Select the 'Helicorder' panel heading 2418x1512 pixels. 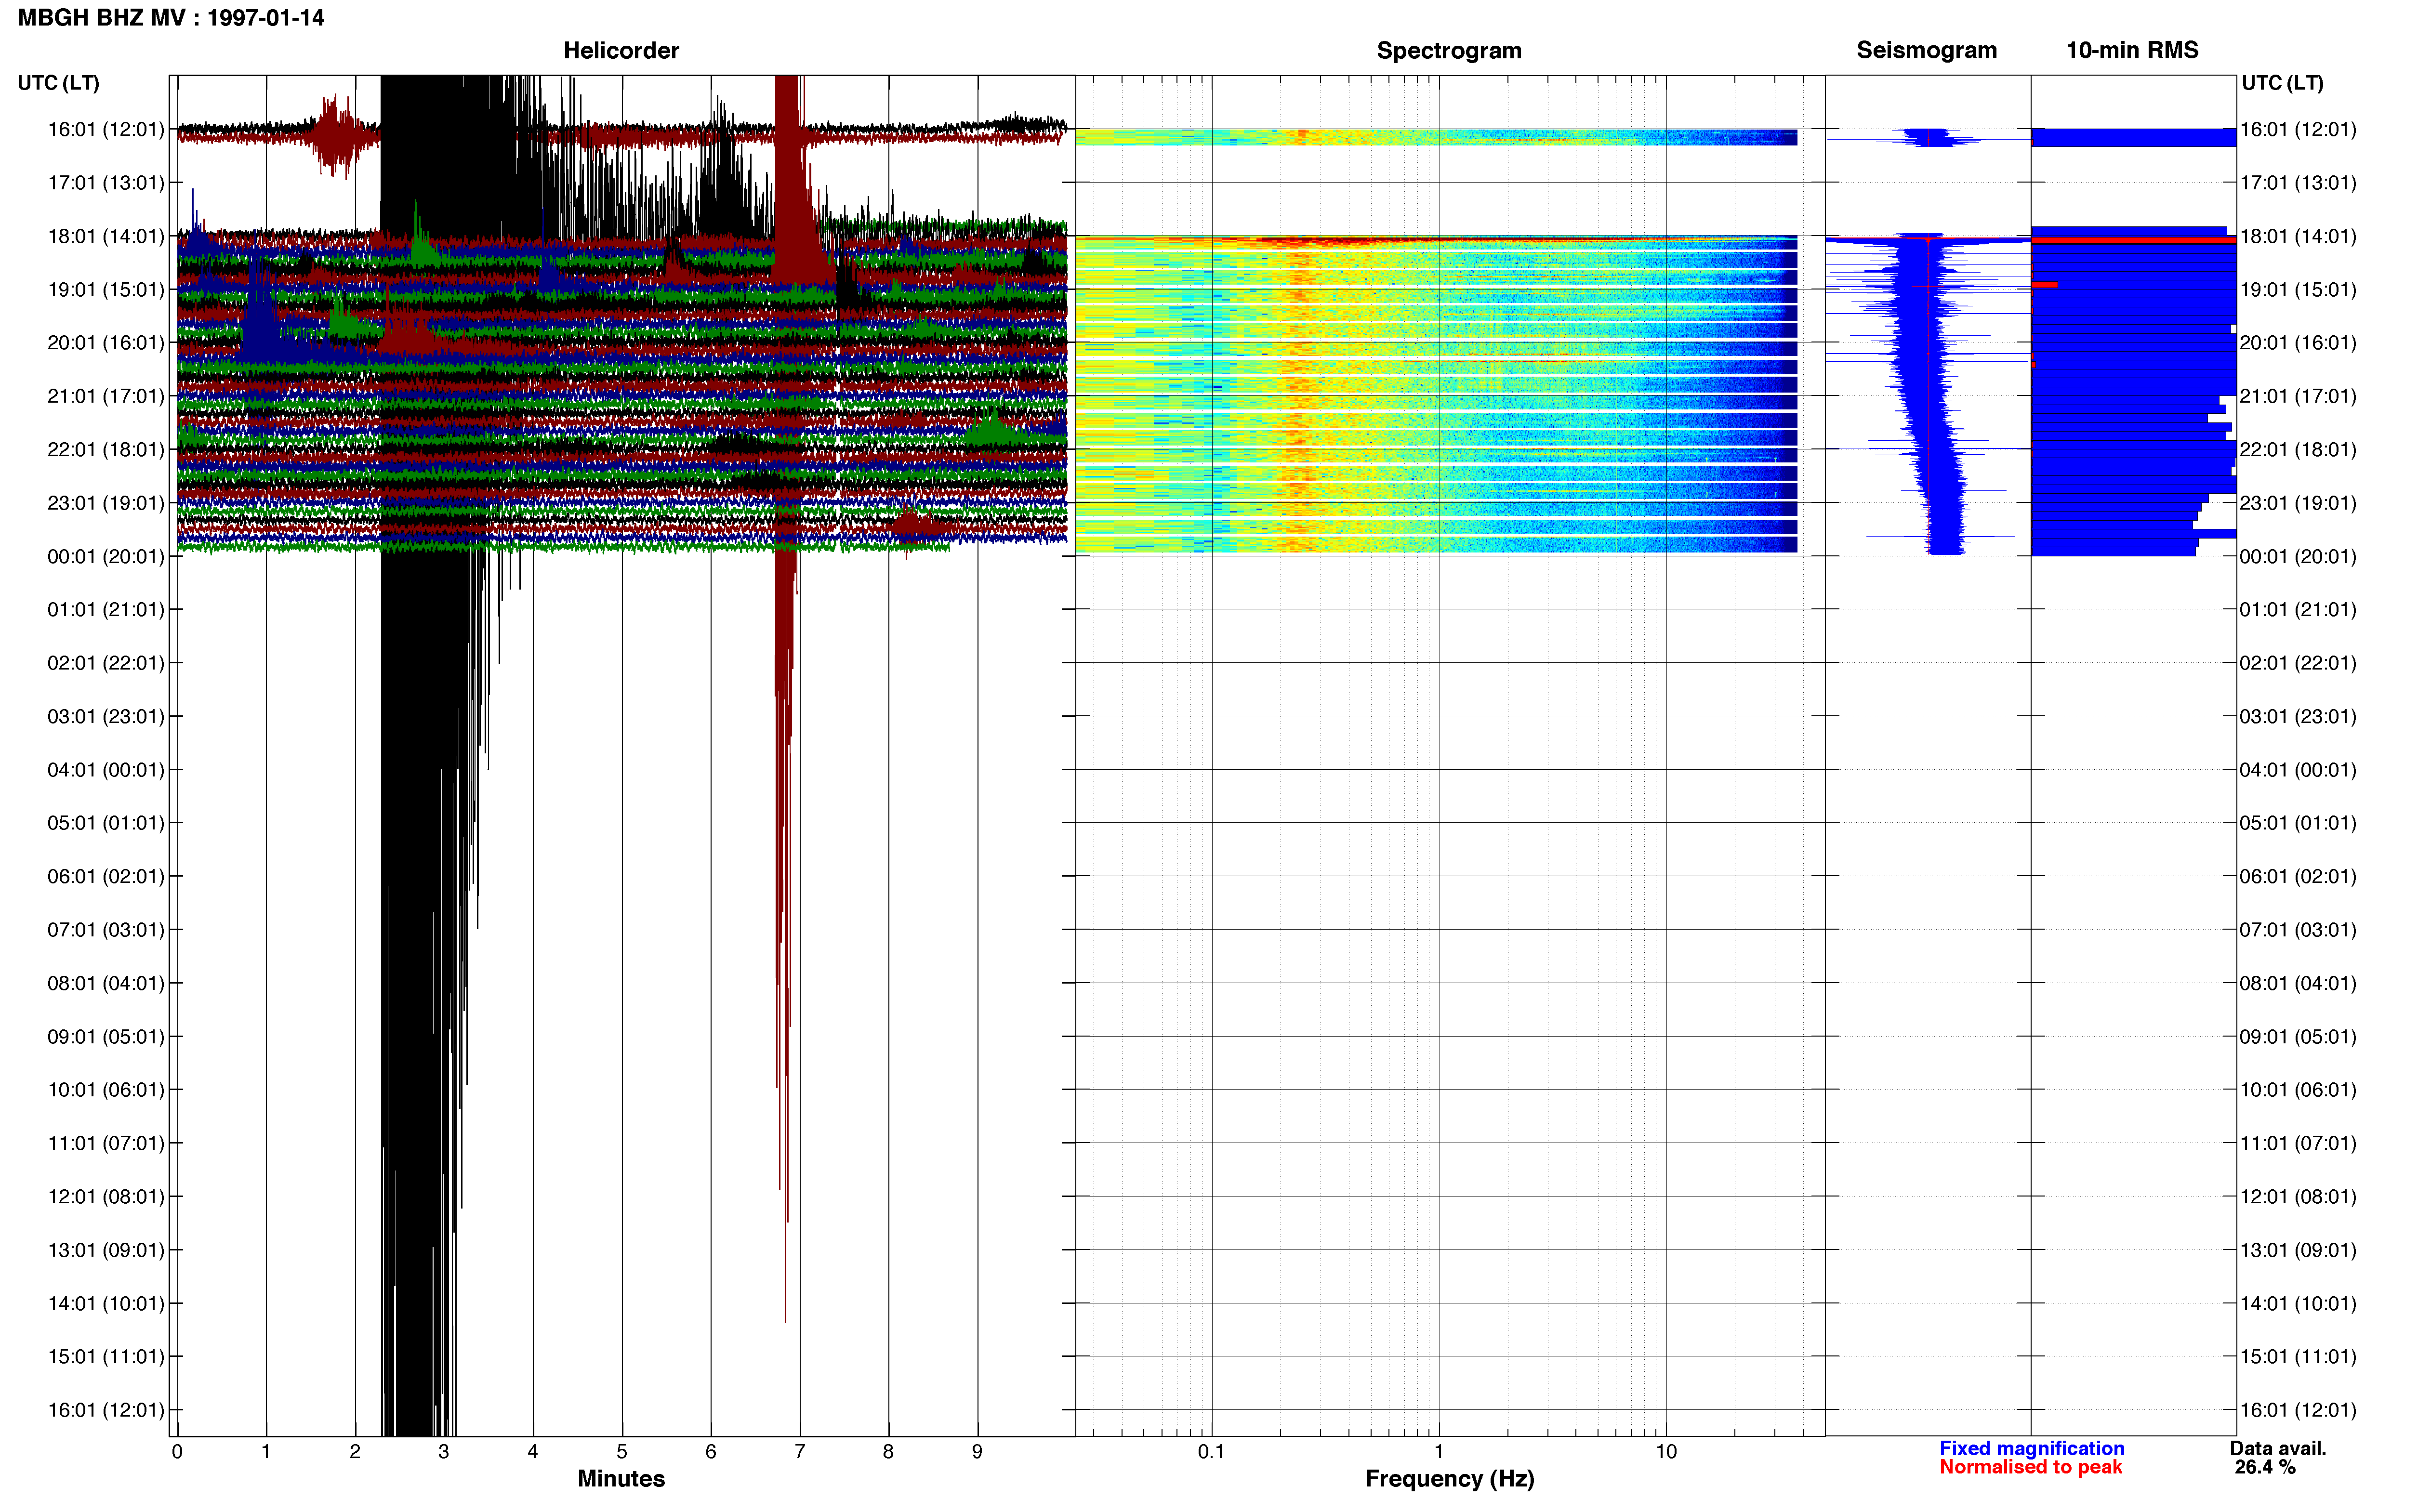[621, 50]
